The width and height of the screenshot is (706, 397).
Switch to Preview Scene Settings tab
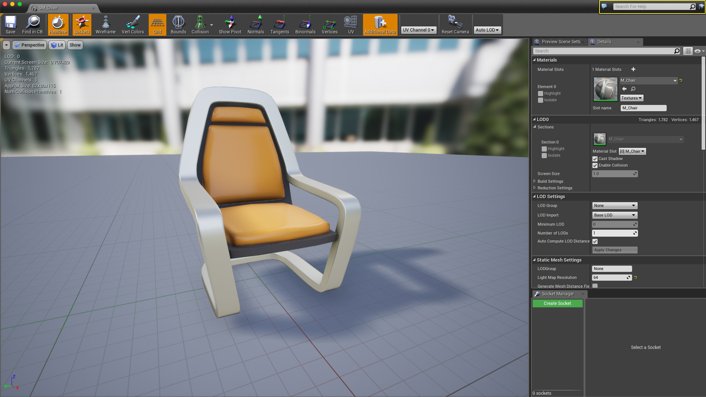coord(560,42)
